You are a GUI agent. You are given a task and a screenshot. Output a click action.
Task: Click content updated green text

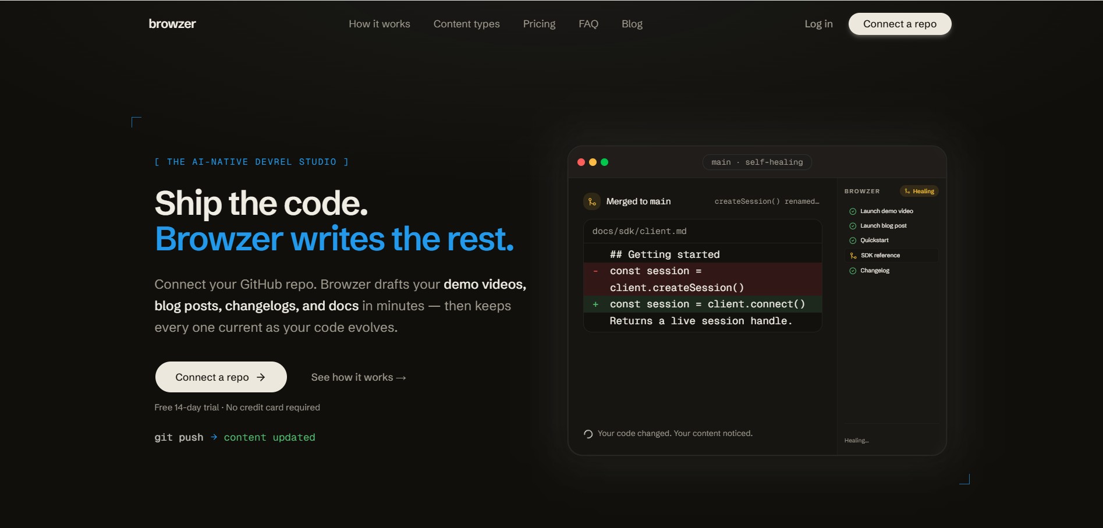click(269, 437)
